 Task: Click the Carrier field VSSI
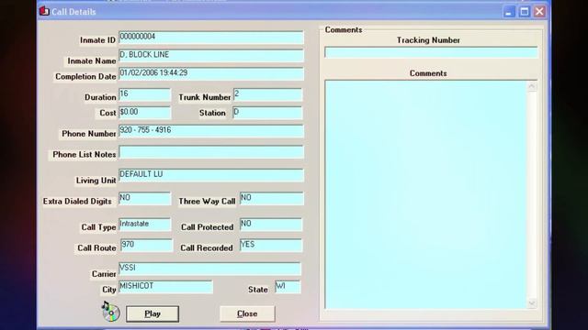pyautogui.click(x=209, y=269)
